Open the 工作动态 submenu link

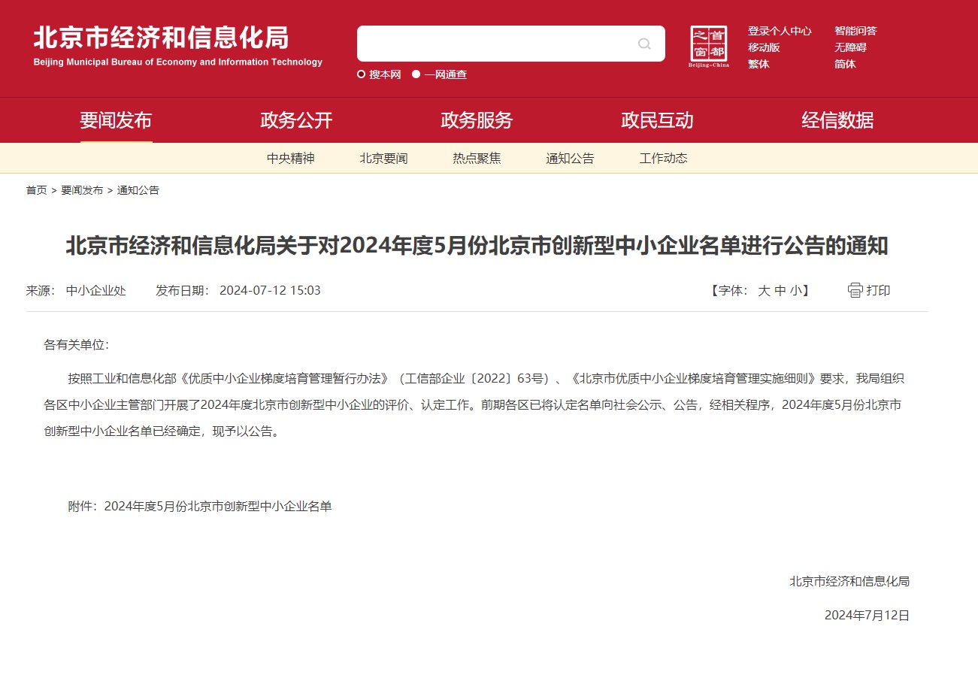point(663,159)
